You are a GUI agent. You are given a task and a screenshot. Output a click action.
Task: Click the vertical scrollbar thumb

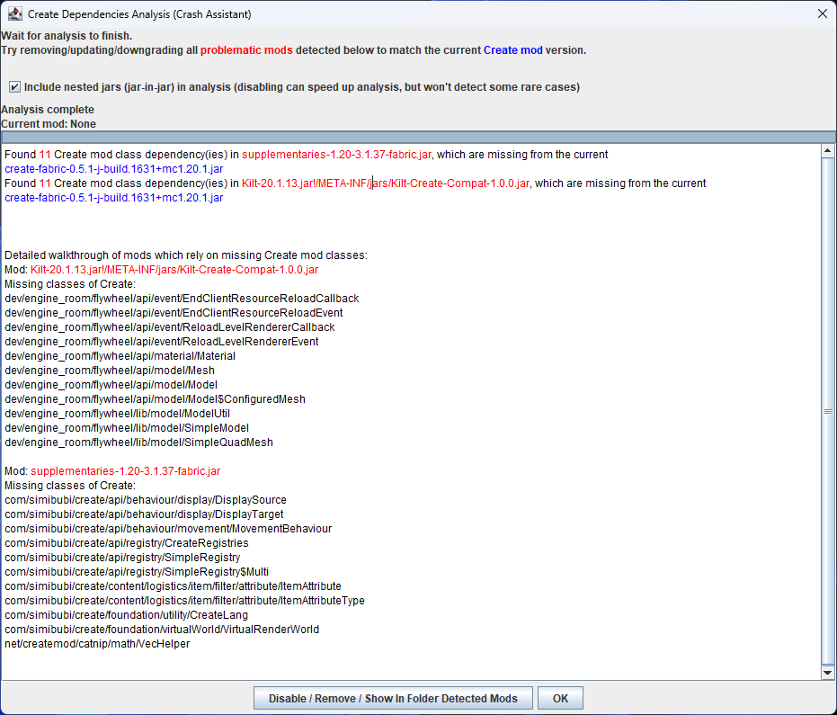(827, 411)
